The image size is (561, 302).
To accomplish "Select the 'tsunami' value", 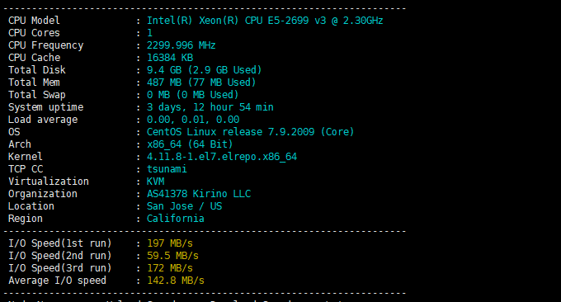I will [x=167, y=169].
